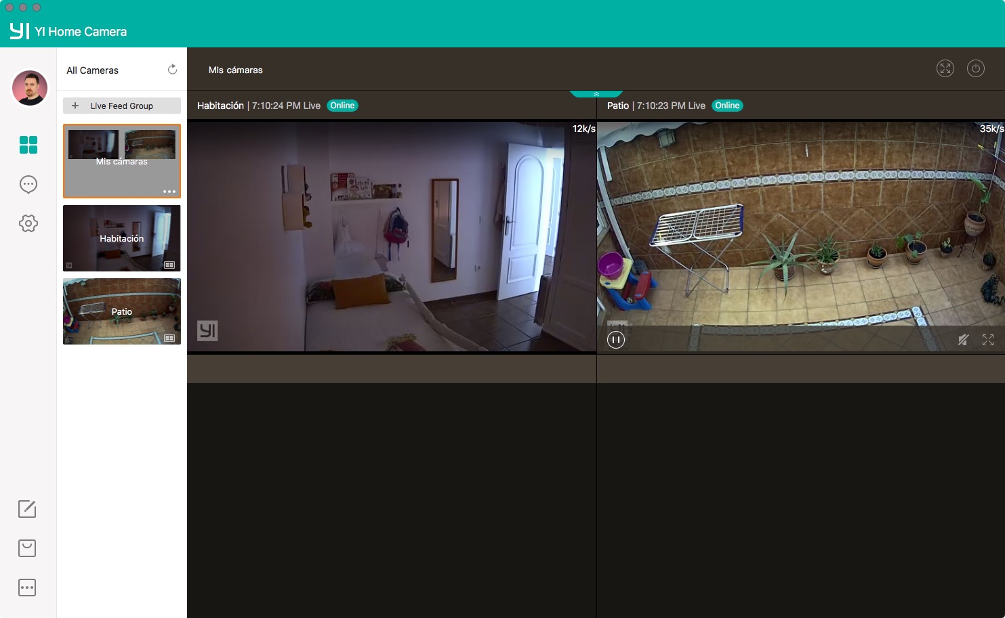
Task: Open the shopping bag store icon
Action: [x=27, y=548]
